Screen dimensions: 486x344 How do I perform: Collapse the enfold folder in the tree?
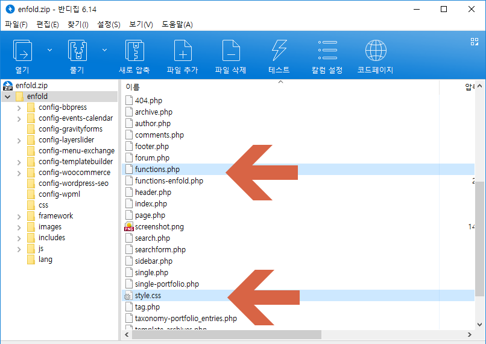coord(8,97)
